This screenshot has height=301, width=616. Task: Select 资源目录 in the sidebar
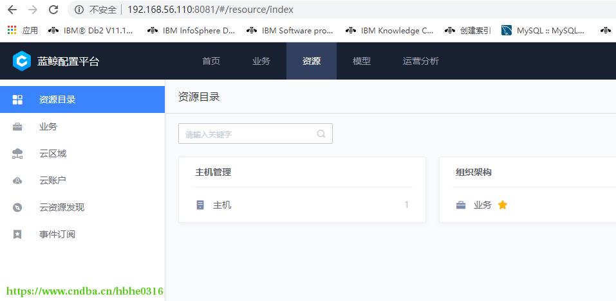82,99
